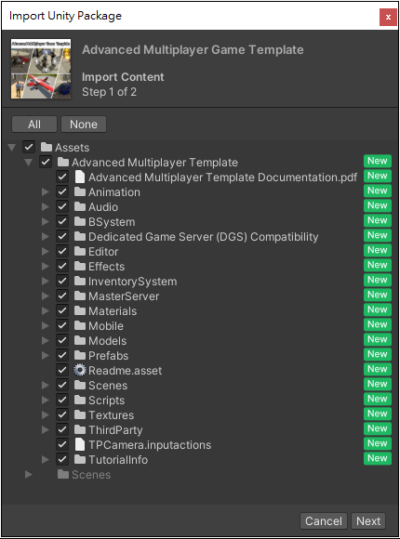Select the Models tree row label
Viewport: 400px width, 539px height.
tap(107, 341)
